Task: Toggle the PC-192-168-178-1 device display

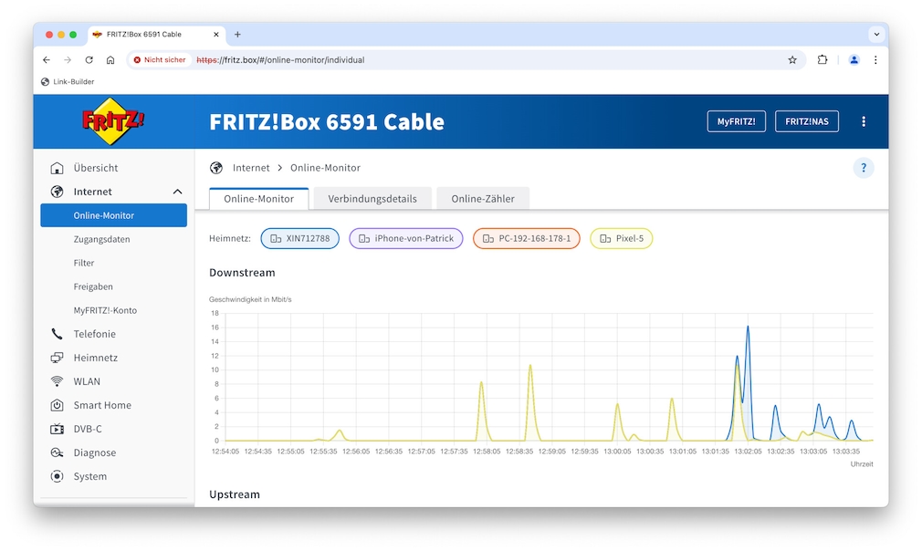Action: tap(526, 238)
